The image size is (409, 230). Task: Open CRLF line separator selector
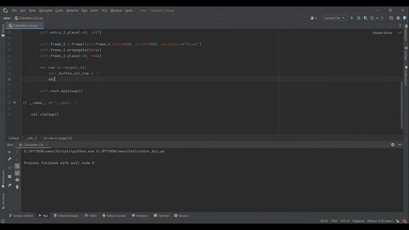(334, 221)
